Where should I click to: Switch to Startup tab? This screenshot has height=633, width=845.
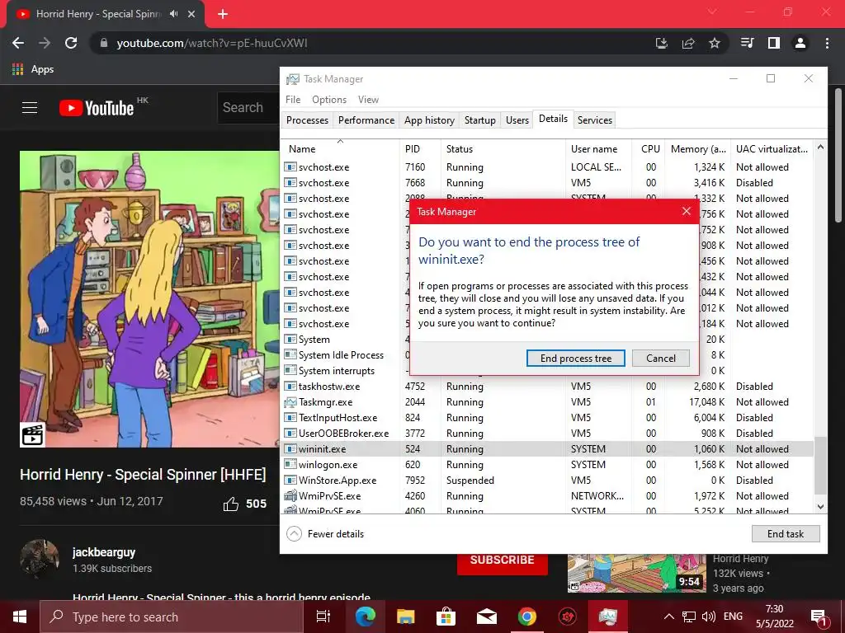pyautogui.click(x=480, y=120)
